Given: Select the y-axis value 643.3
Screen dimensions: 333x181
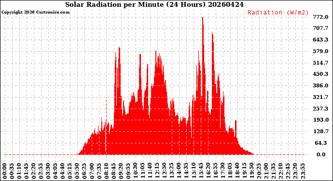Looking at the screenshot, I should (320, 40).
